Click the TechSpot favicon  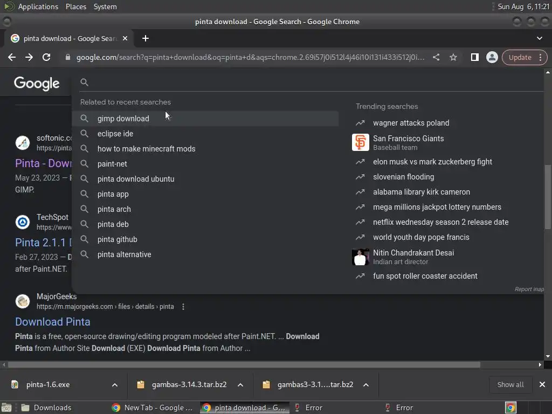pos(23,222)
